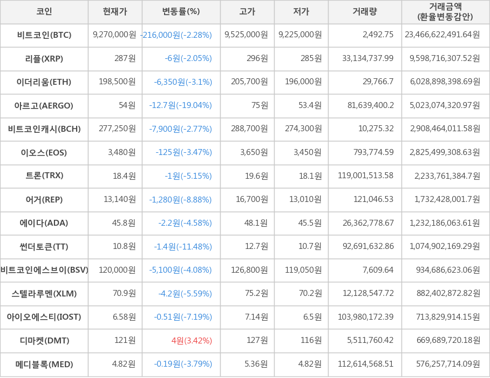
Task: Click the 에이다(ADA) coin name
Action: click(x=44, y=223)
